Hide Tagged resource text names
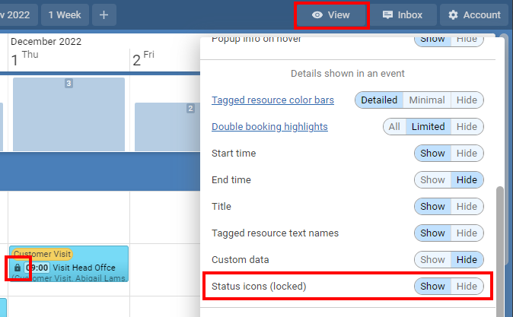The height and width of the screenshot is (317, 513). point(467,233)
